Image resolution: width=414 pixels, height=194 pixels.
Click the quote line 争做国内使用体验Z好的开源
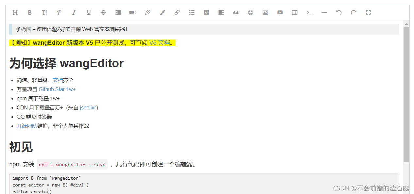[71, 29]
